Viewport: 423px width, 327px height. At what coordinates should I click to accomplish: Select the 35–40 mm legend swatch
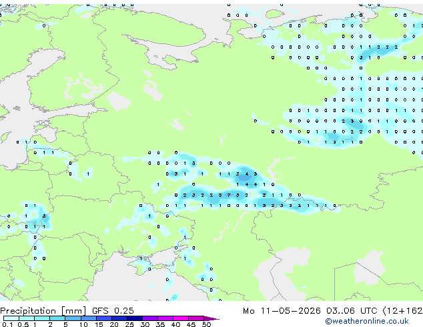[x=165, y=318]
